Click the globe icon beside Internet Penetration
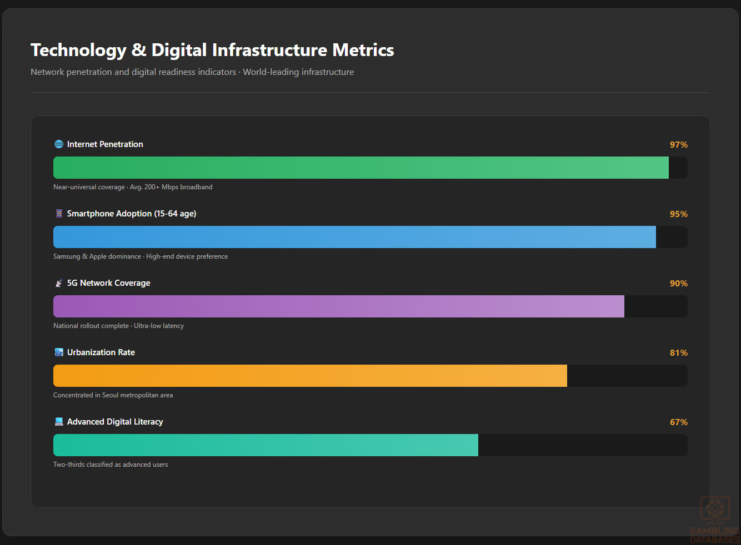The height and width of the screenshot is (545, 741). point(59,144)
